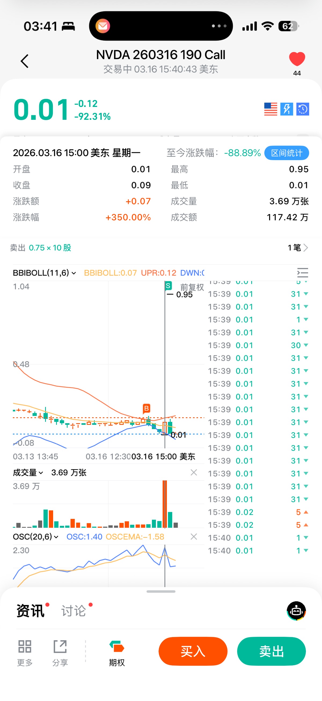Screen dimensions: 322x701
Task: Switch to the 讨论 tab
Action: point(74,611)
